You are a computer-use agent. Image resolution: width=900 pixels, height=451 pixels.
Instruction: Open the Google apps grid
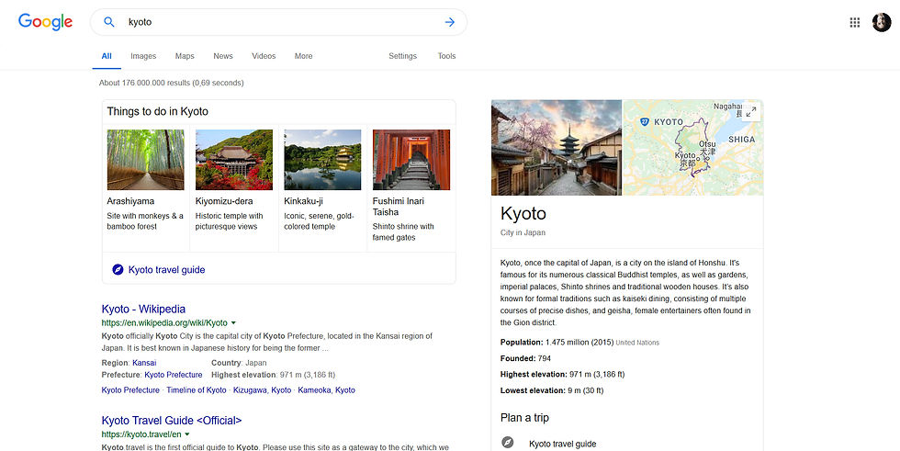pyautogui.click(x=855, y=22)
